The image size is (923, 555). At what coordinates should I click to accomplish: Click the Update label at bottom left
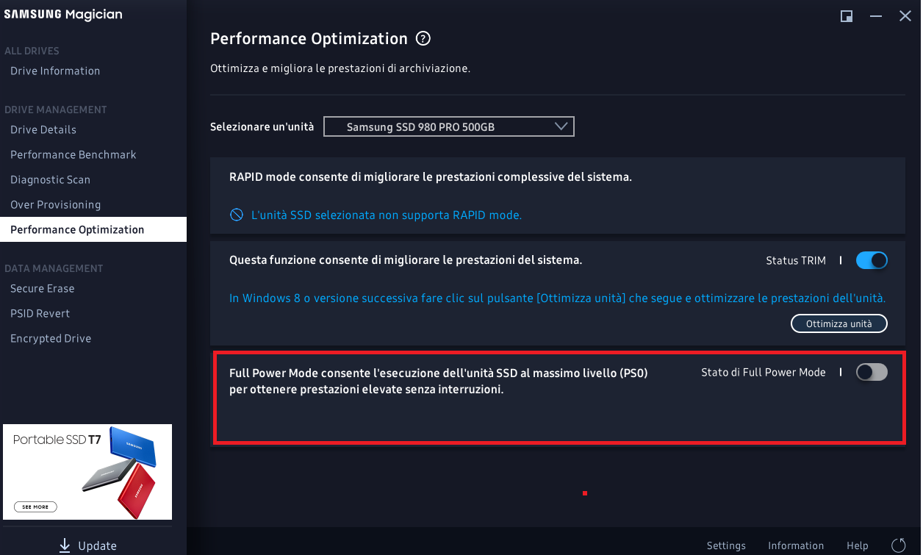coord(97,545)
